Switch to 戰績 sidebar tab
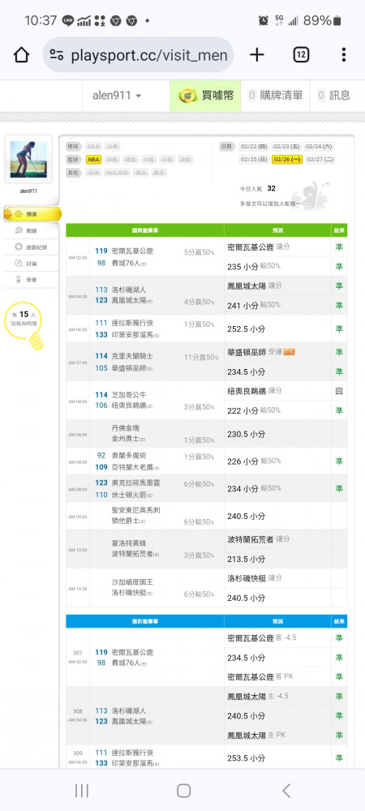 tap(29, 230)
